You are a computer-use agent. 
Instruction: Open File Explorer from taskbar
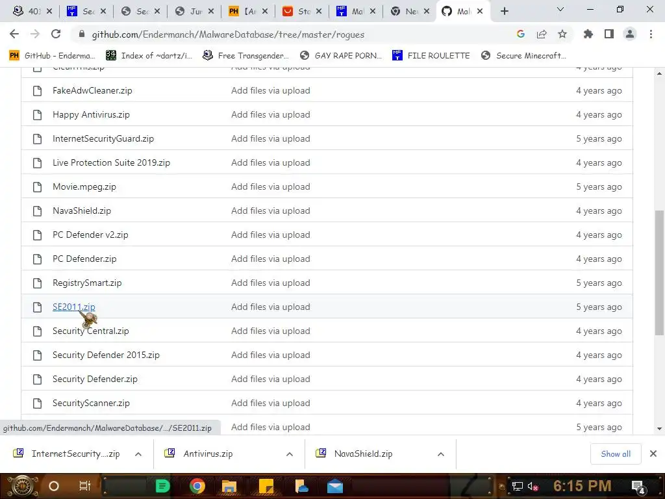pyautogui.click(x=229, y=486)
